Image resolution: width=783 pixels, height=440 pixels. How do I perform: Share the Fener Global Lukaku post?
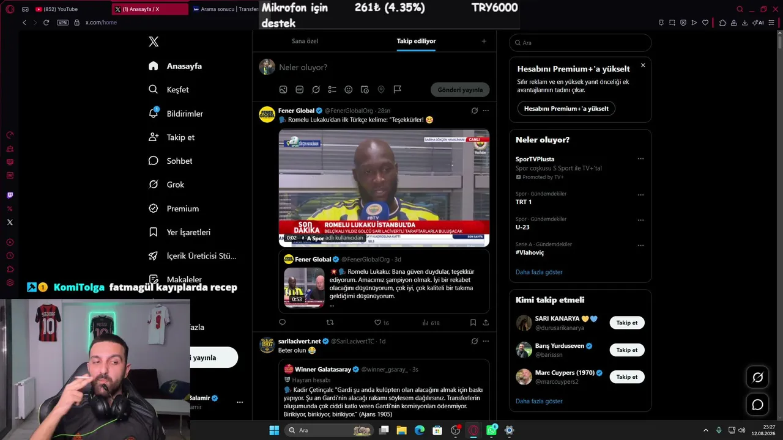coord(486,323)
